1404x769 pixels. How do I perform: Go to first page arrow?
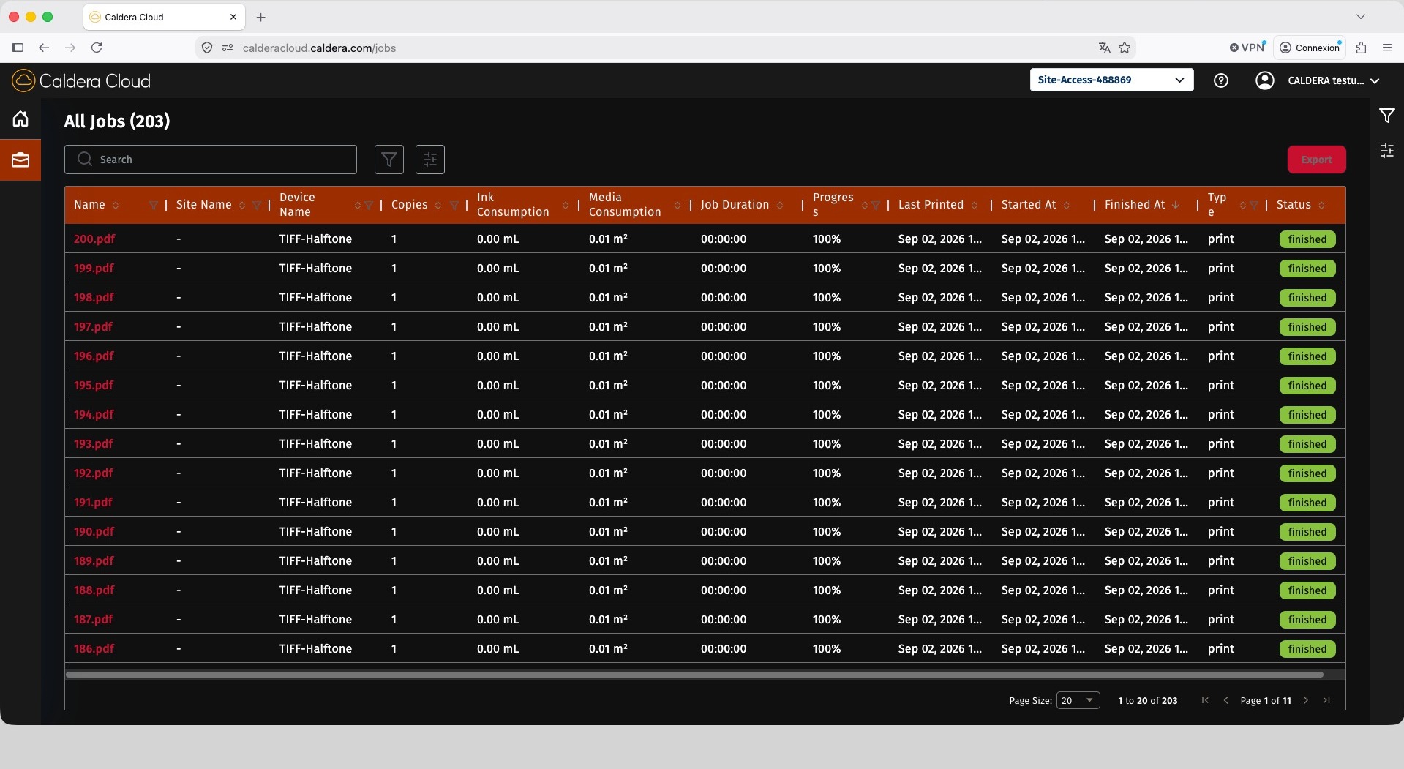coord(1205,700)
